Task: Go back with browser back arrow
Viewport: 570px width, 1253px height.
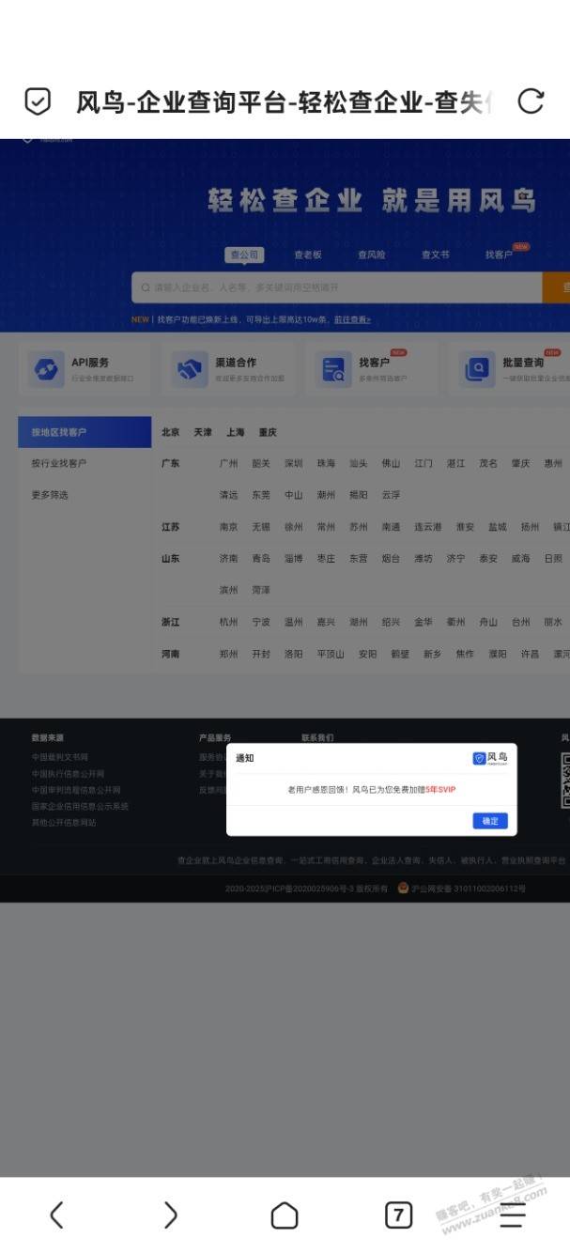Action: point(56,1214)
